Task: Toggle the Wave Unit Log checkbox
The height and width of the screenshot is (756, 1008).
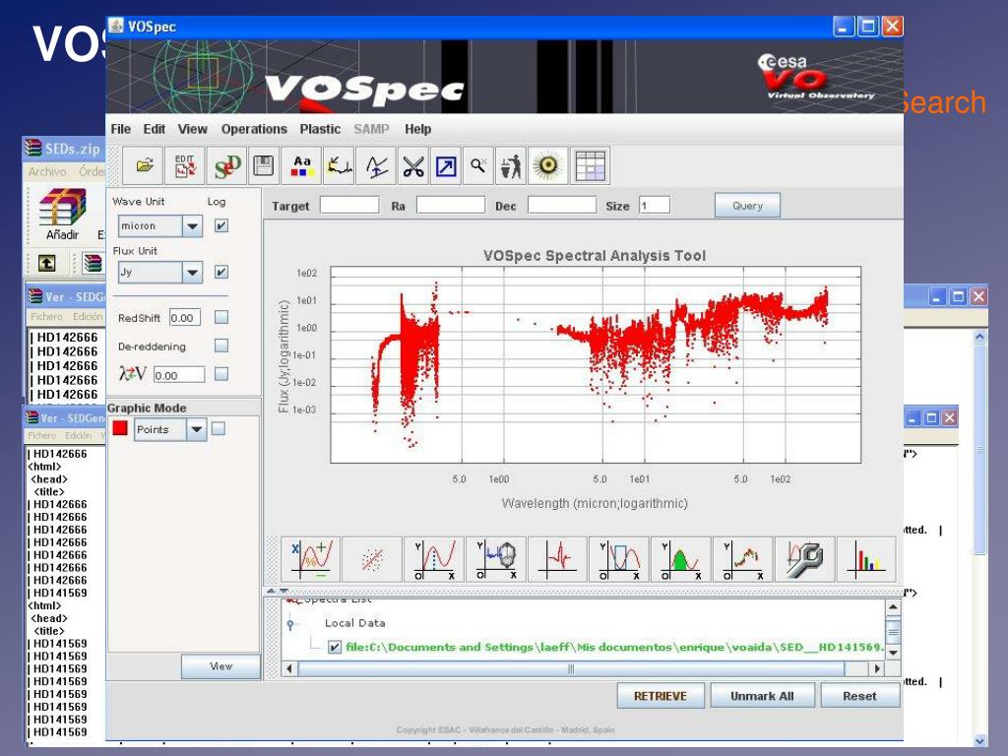Action: [x=221, y=225]
